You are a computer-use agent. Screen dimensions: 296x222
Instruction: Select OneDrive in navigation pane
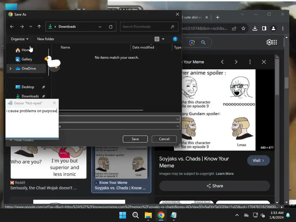(x=26, y=69)
